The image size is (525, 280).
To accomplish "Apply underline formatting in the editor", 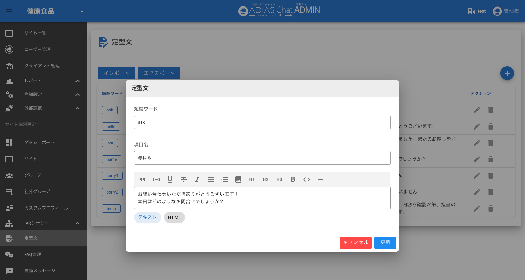I will [x=170, y=179].
